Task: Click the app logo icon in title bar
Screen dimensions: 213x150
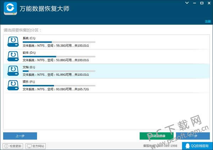Action: [x=10, y=9]
